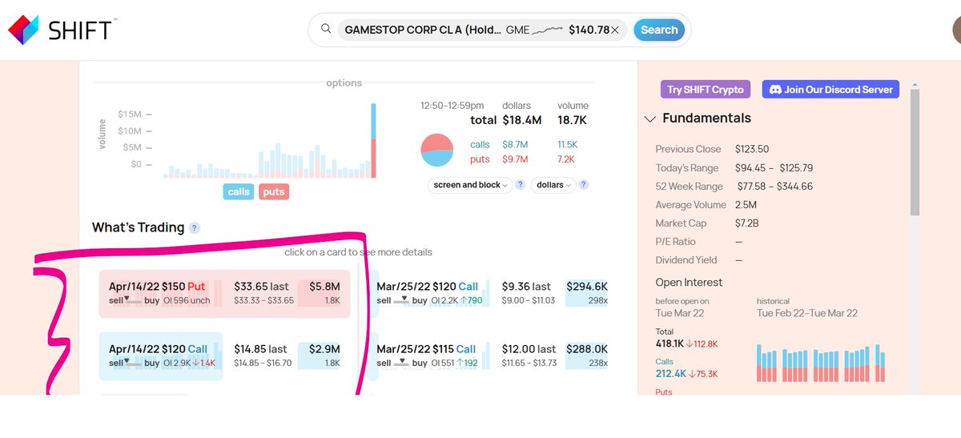Click the $288.0K value

[x=587, y=349]
